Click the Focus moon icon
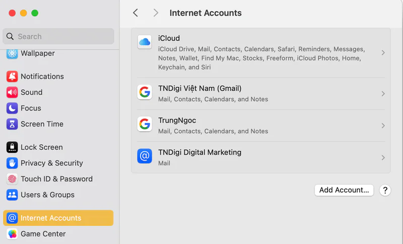 12,108
